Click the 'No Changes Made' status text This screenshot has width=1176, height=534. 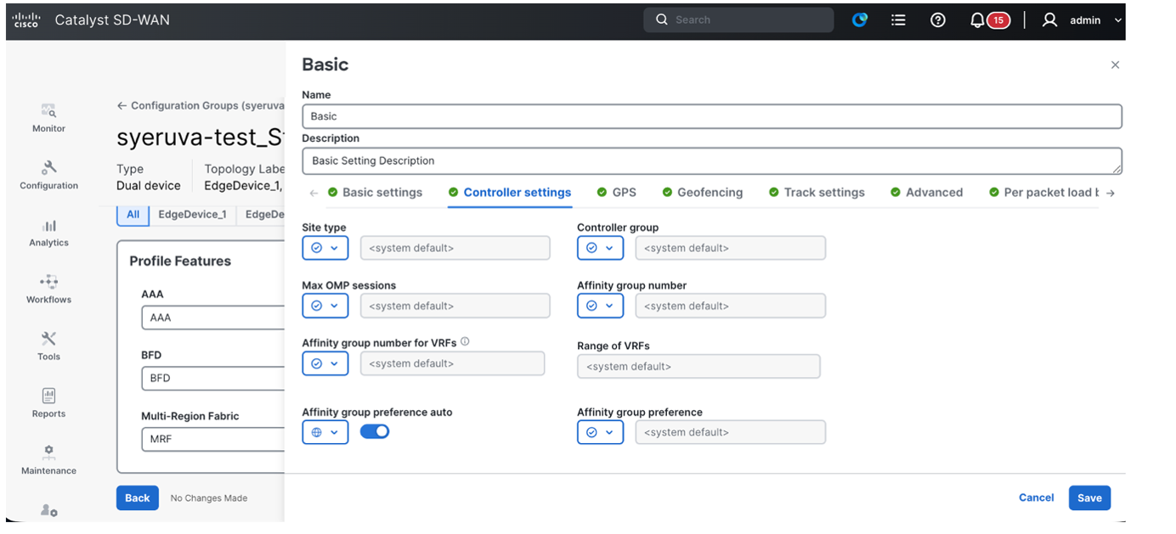pyautogui.click(x=209, y=498)
